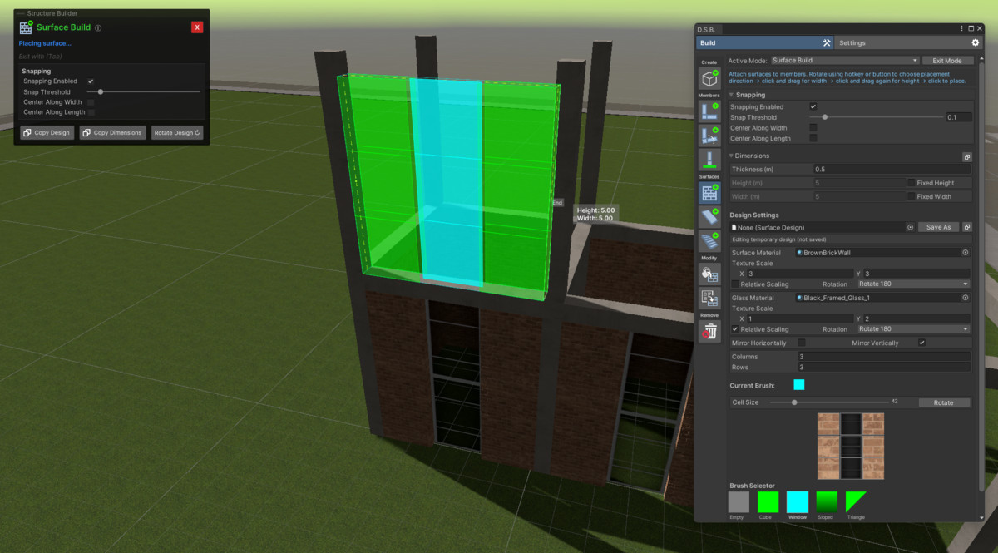The image size is (998, 553).
Task: Adjust the Snap Threshold slider in D.S.B. panel
Action: point(876,117)
